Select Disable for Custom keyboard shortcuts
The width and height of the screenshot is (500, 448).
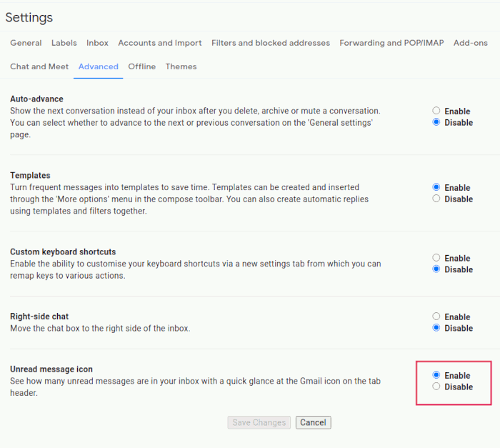point(436,270)
